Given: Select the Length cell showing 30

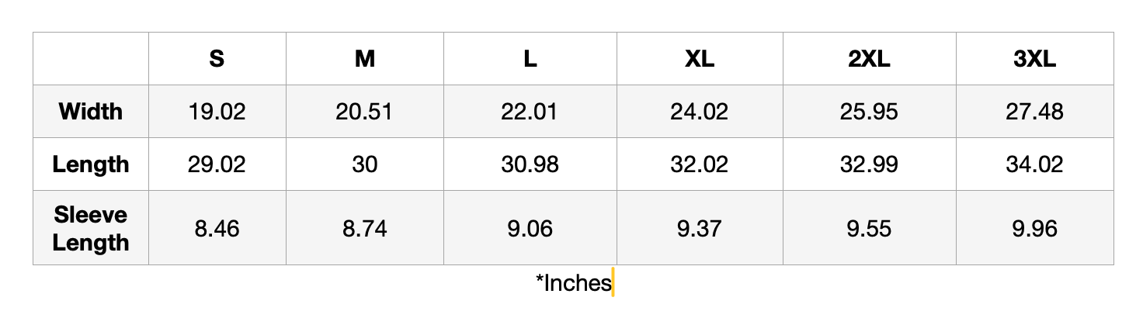Looking at the screenshot, I should [365, 164].
